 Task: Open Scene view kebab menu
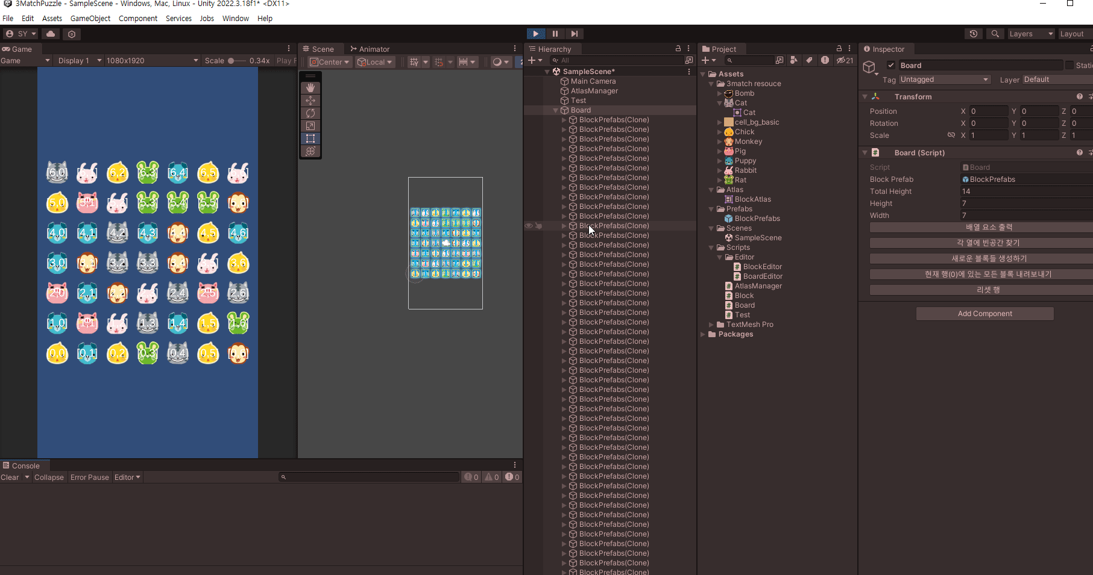click(x=515, y=49)
